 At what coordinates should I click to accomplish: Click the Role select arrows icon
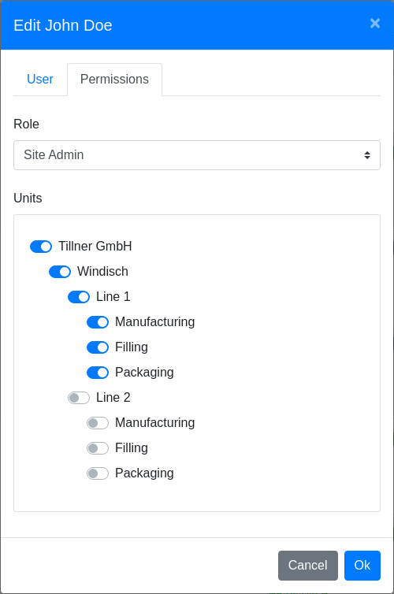(367, 155)
